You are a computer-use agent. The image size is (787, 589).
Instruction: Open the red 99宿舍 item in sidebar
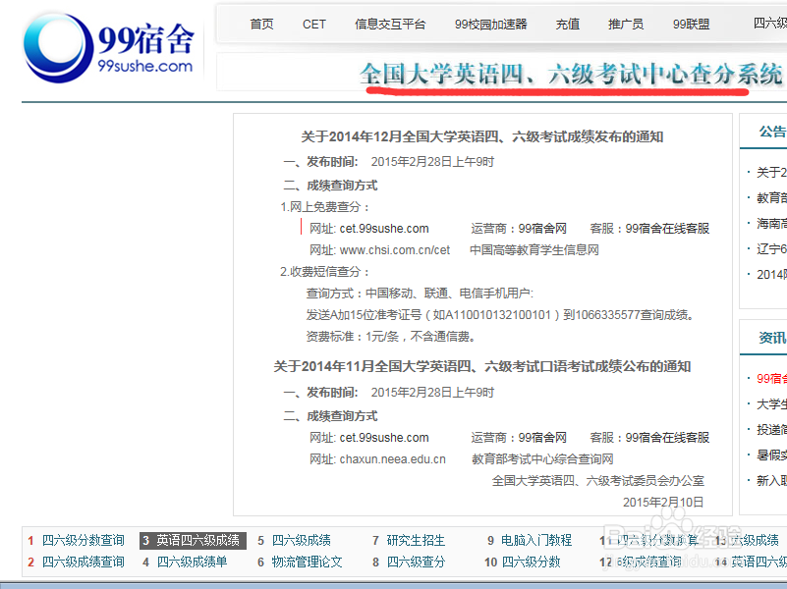pyautogui.click(x=771, y=379)
